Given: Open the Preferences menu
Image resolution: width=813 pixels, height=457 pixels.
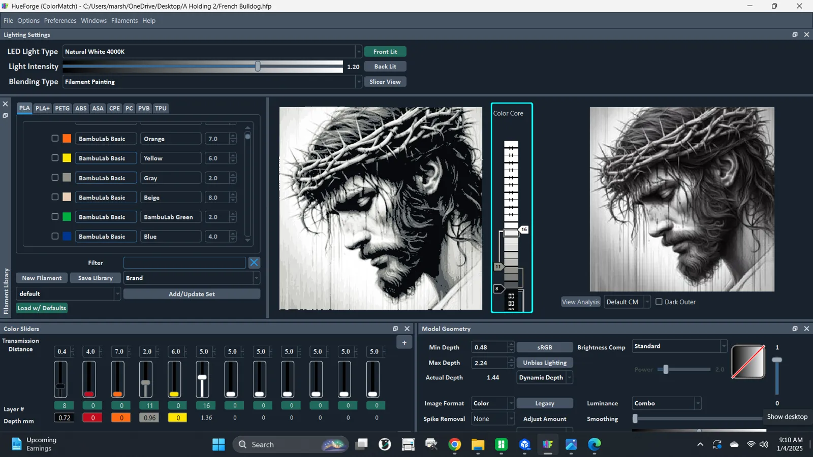Looking at the screenshot, I should (x=60, y=21).
